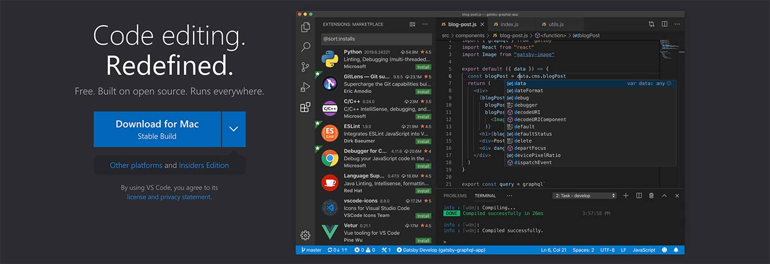Open the Explorer files icon in activity bar
Viewport: 770px width, 264px height.
point(305,27)
